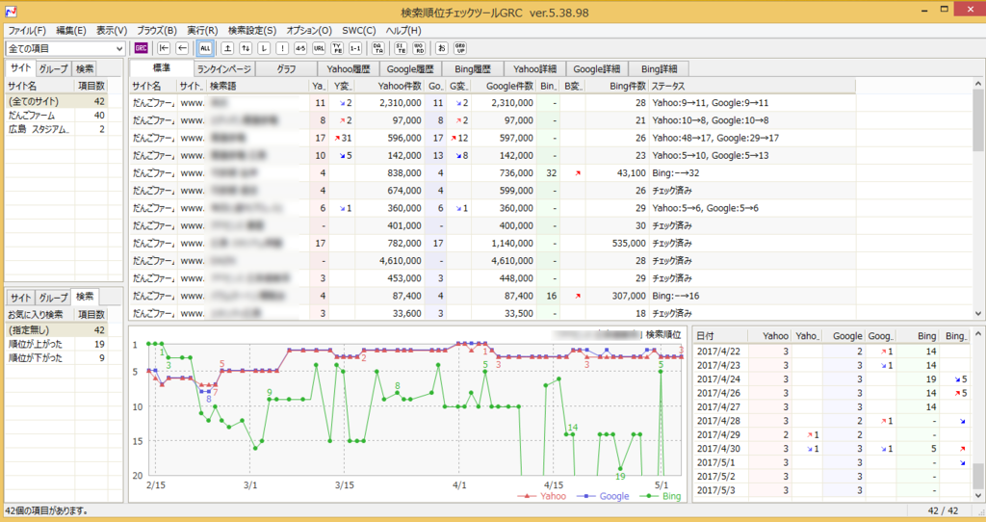Switch to the Yahoo履歴 tab
Screen dimensions: 986x522
coord(348,69)
